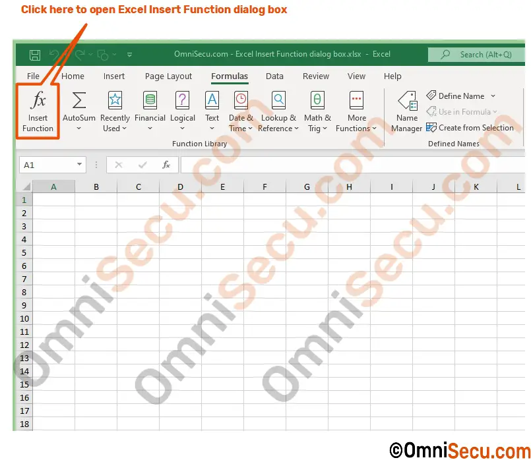Open Logical functions library
The height and width of the screenshot is (460, 531).
pyautogui.click(x=183, y=111)
